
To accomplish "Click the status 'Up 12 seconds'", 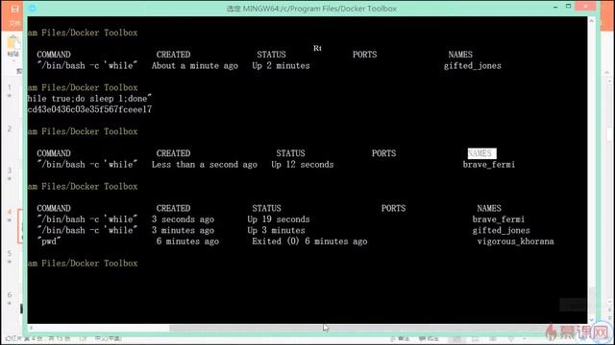I will click(303, 165).
